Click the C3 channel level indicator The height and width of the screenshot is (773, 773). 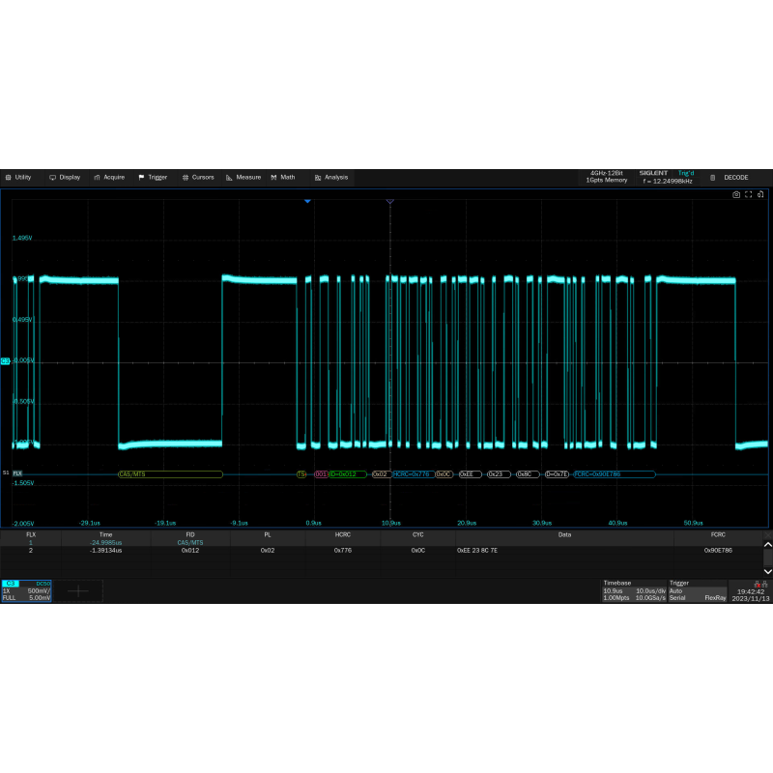(5, 361)
